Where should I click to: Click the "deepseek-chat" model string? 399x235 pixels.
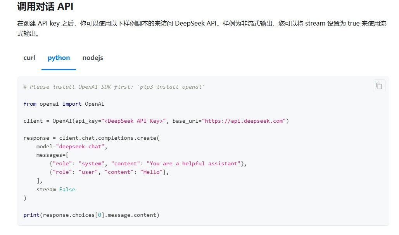81,146
